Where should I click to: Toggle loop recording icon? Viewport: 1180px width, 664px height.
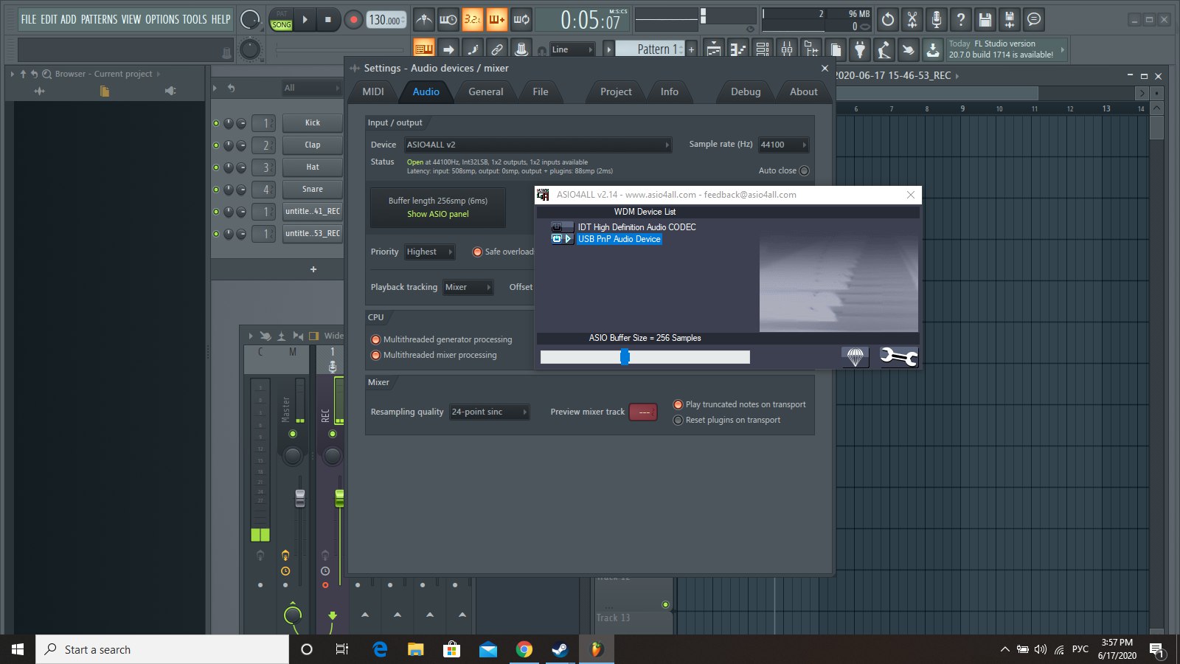coord(521,20)
